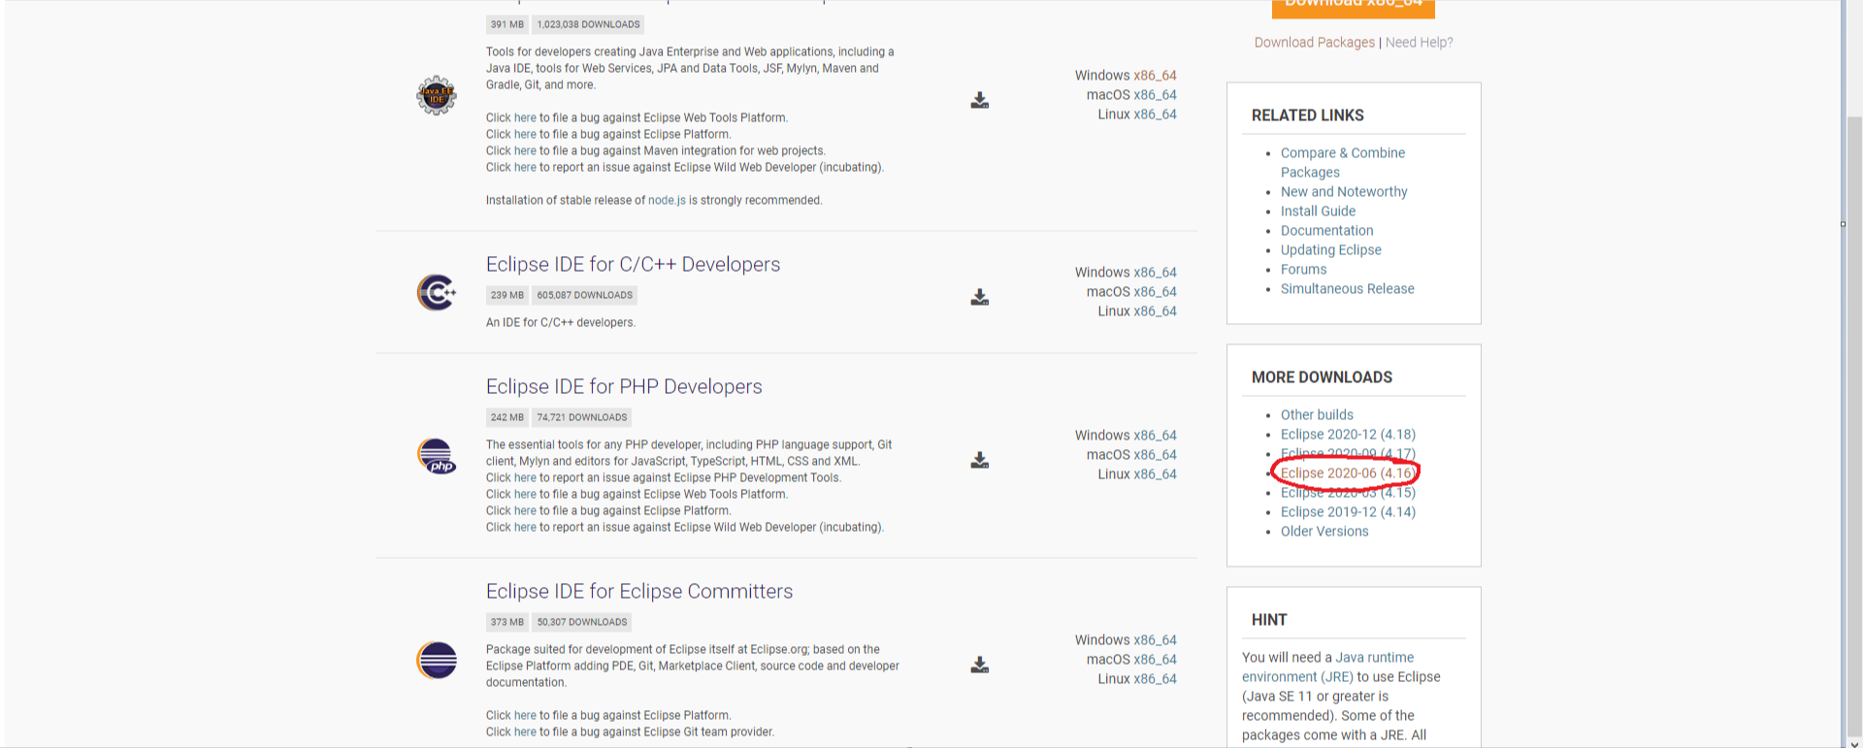Click 'here' for Wild Web Developer issue under PHP Developers

(x=525, y=528)
